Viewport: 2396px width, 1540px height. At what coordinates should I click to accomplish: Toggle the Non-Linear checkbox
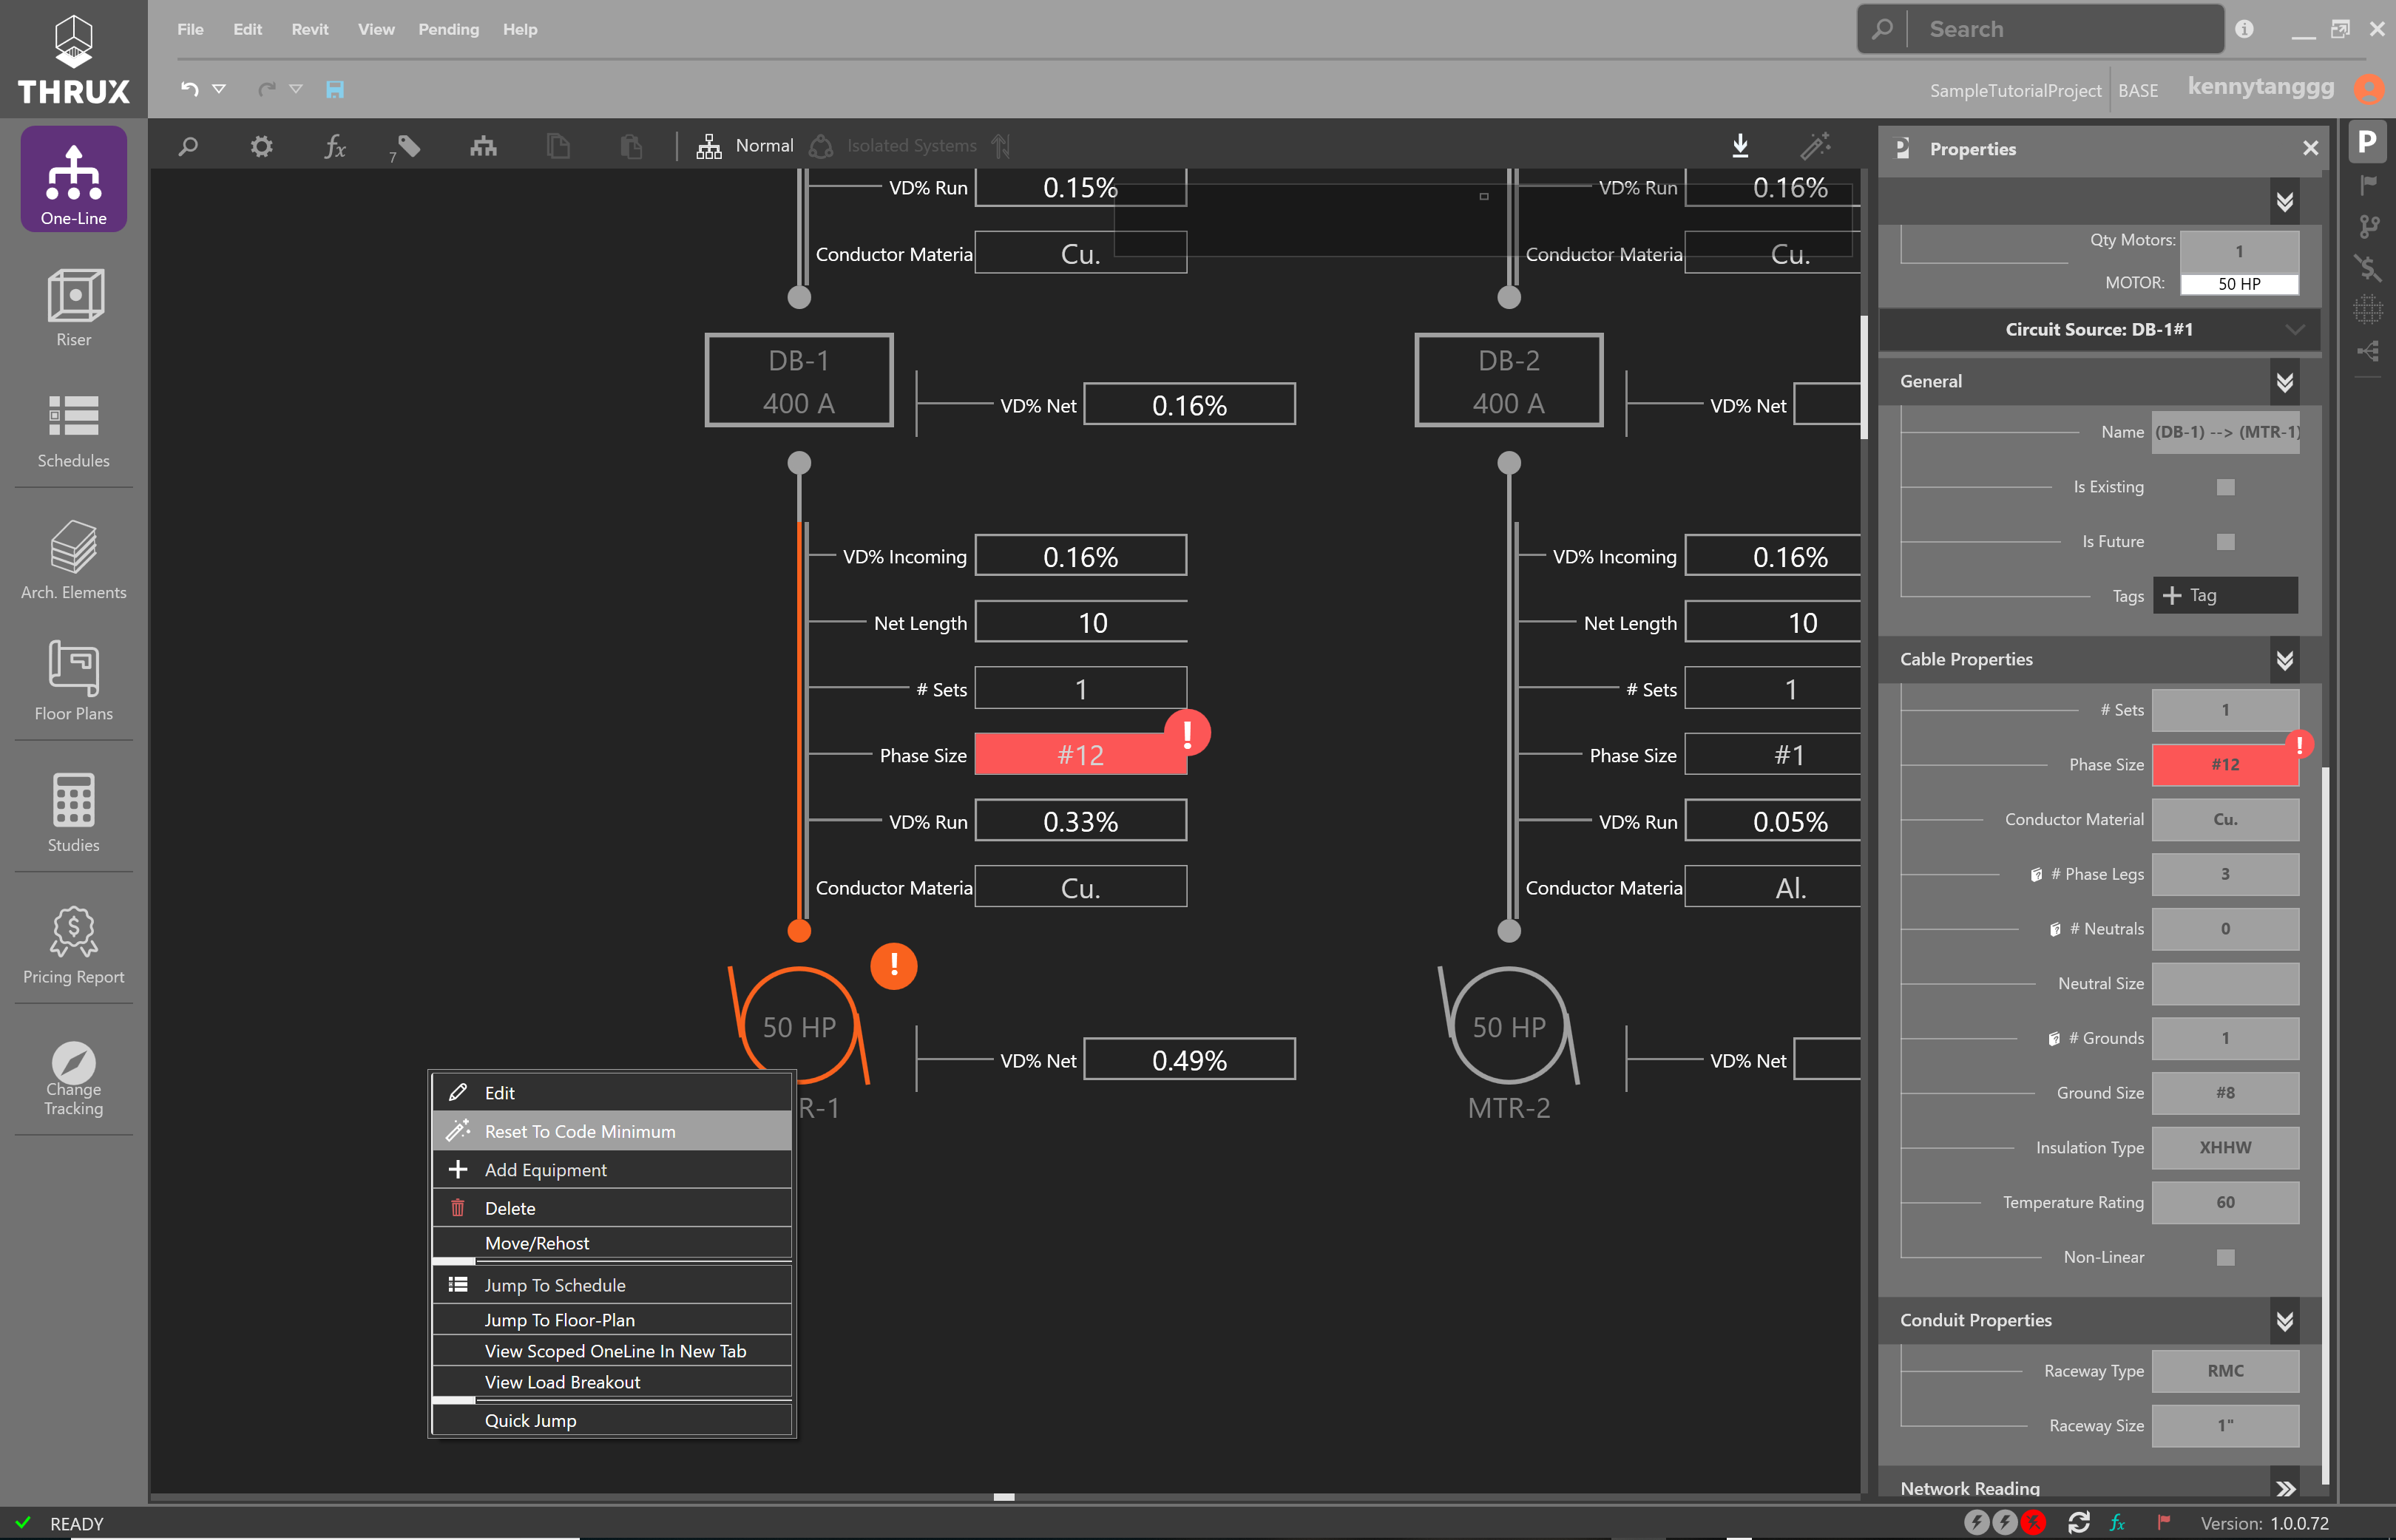(2225, 1257)
